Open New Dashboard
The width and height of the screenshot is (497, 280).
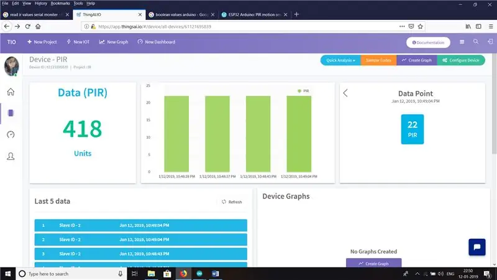pos(157,42)
